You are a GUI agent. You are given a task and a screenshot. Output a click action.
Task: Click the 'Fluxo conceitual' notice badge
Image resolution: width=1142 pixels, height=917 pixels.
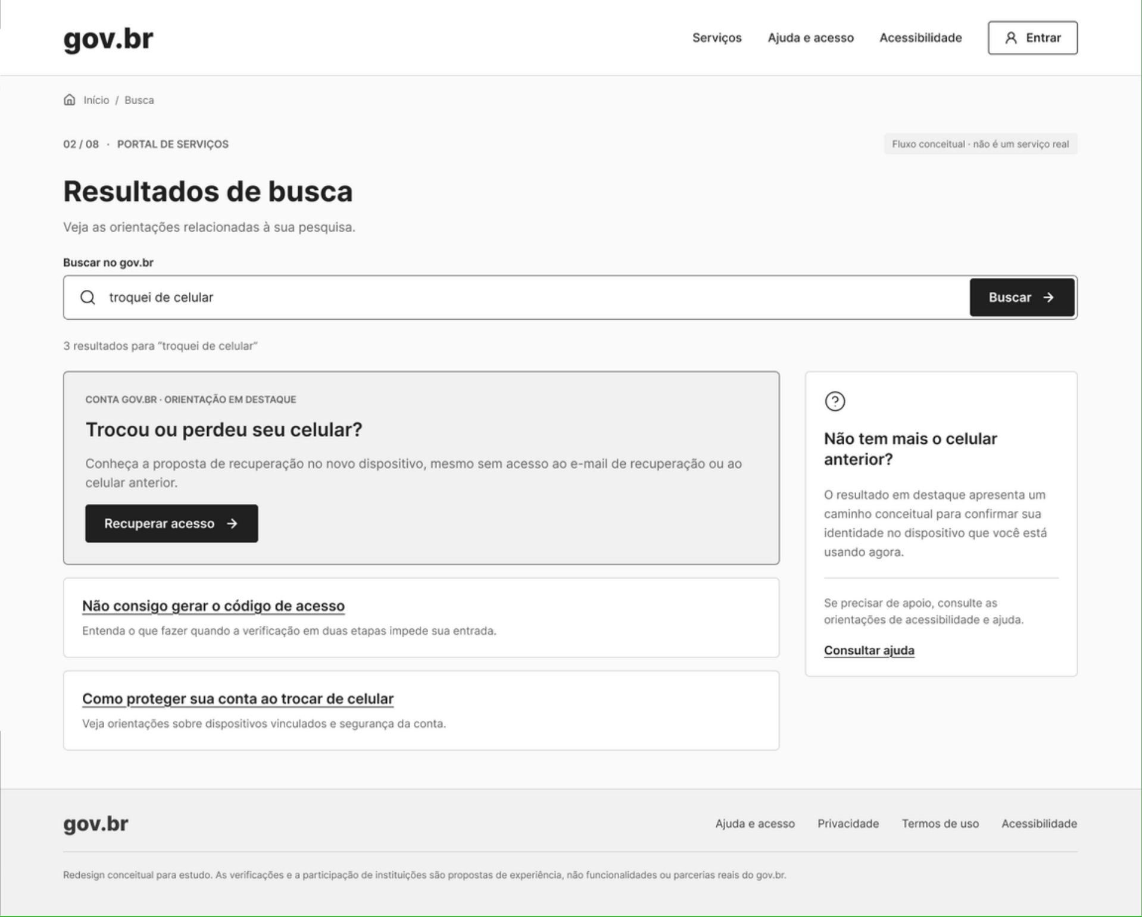point(980,144)
